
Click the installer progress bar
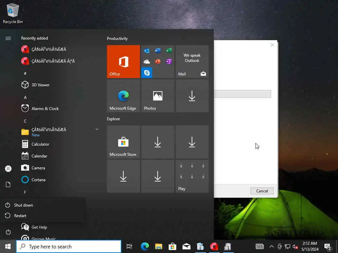(242, 94)
